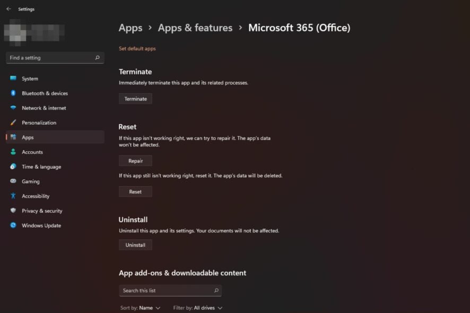Select Apps entry in the sidebar
This screenshot has height=313, width=470.
[x=55, y=137]
